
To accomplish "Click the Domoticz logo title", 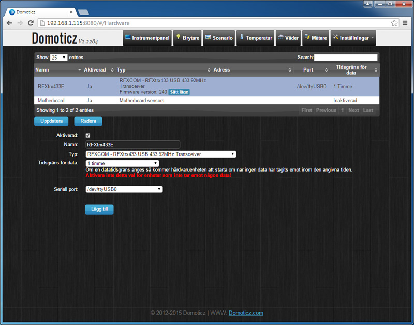I will pos(54,38).
